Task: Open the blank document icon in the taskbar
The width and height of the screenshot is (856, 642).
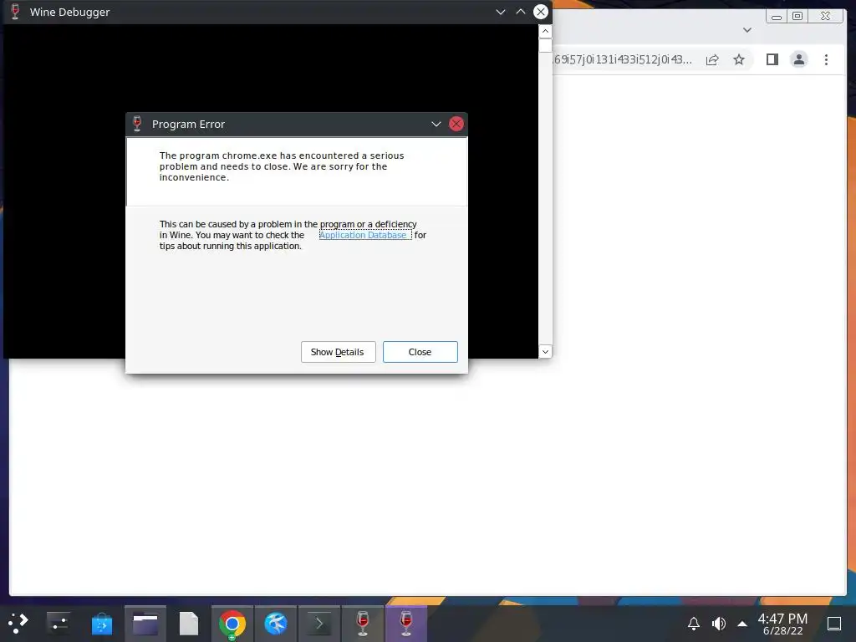Action: tap(189, 624)
